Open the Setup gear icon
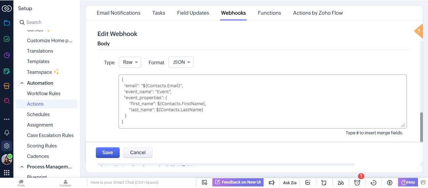This screenshot has height=188, width=428. [x=7, y=146]
